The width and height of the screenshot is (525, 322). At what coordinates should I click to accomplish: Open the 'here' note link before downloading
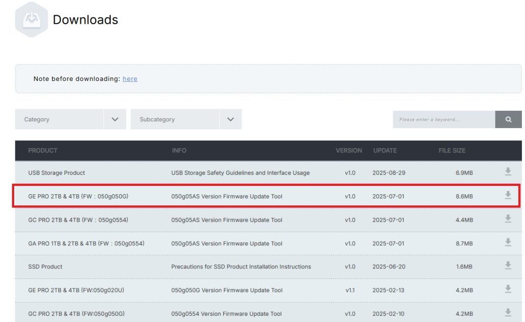(130, 79)
